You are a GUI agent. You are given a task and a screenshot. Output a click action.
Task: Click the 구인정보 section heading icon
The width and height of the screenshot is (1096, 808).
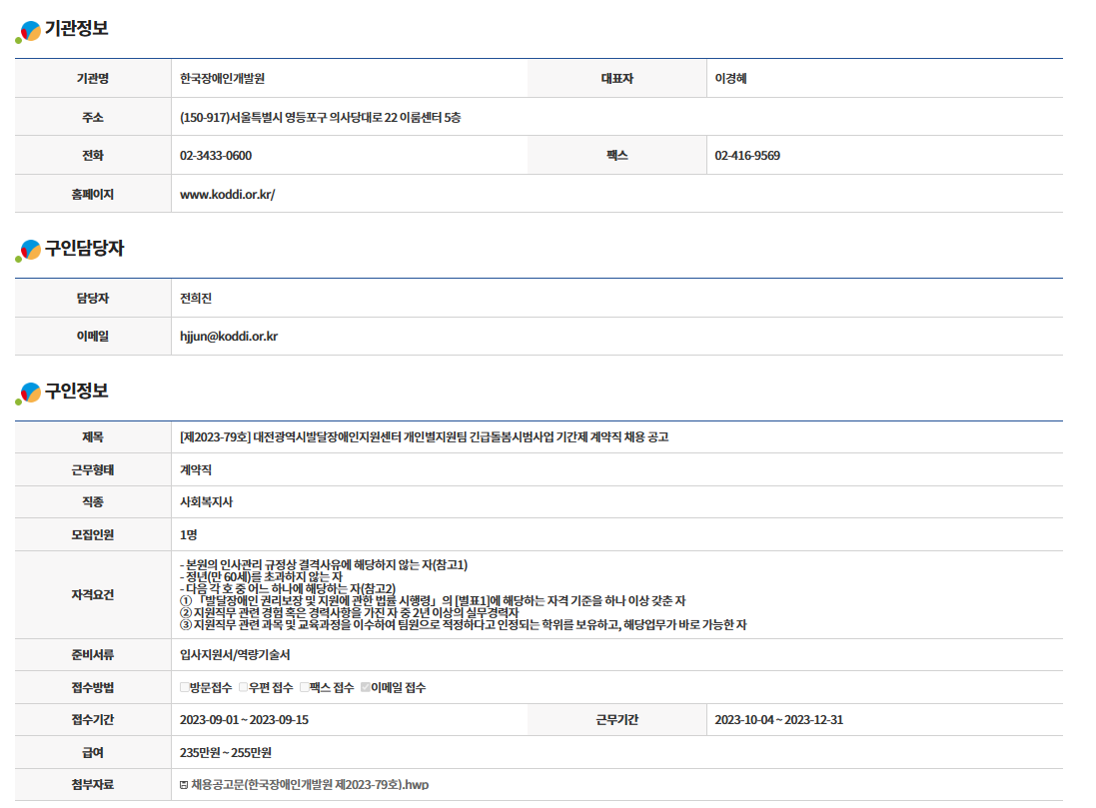(x=29, y=395)
